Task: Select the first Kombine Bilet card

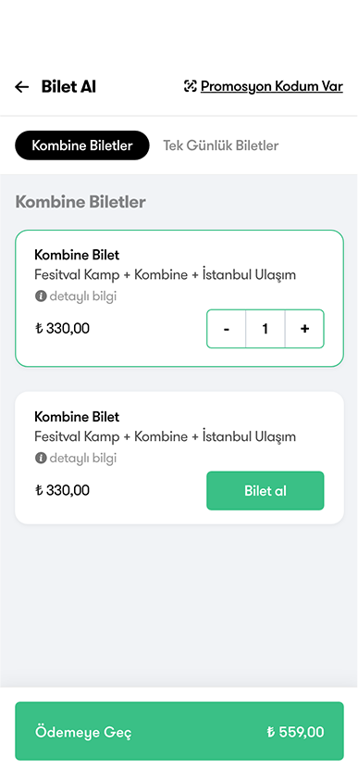Action: click(x=179, y=298)
